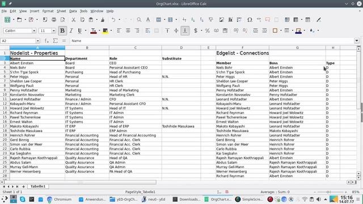The width and height of the screenshot is (363, 204).
Task: Insert special character Omega icon
Action: pyautogui.click(x=250, y=20)
